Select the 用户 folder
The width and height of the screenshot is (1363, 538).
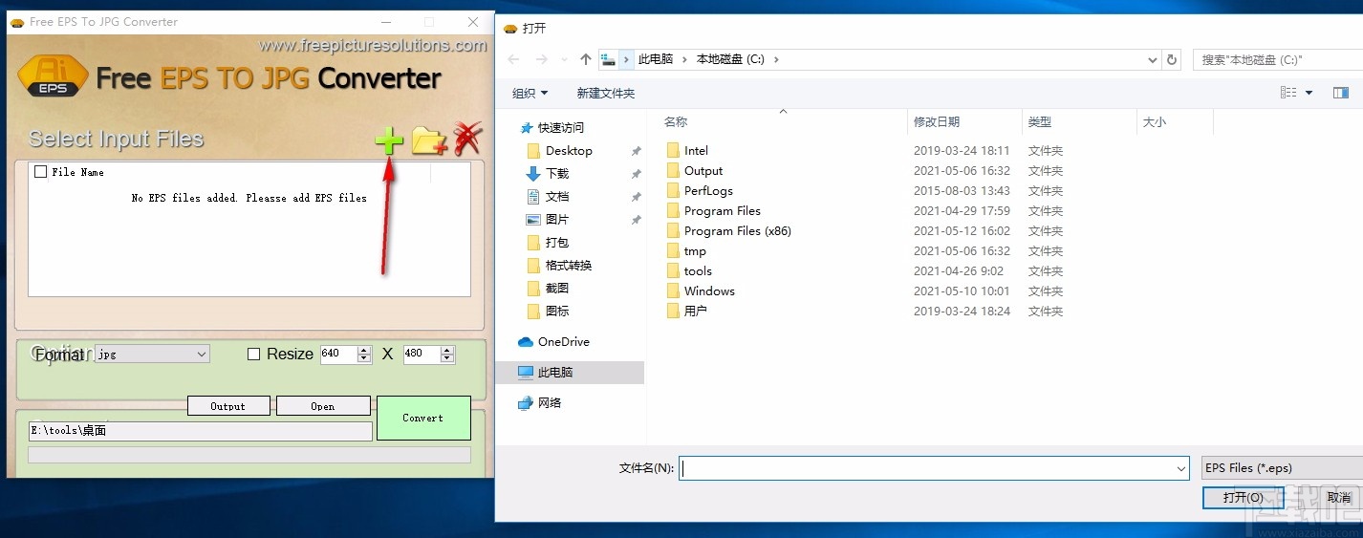point(696,312)
